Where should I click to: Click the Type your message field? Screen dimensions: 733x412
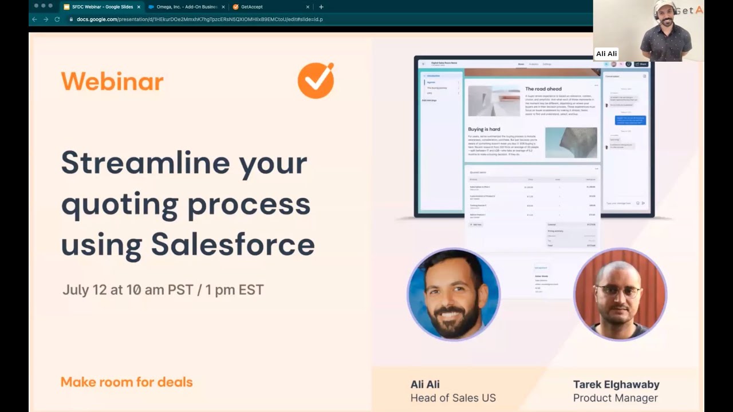click(x=618, y=203)
